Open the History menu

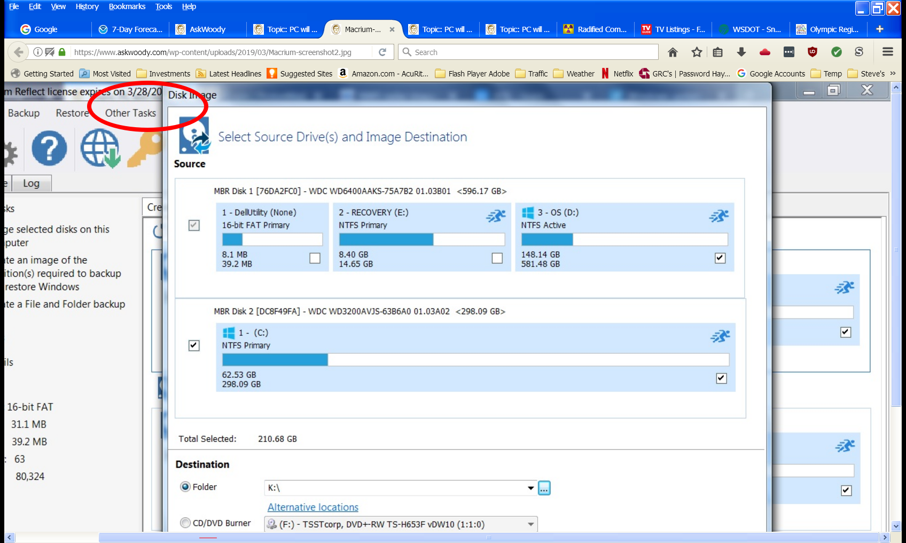(x=87, y=6)
